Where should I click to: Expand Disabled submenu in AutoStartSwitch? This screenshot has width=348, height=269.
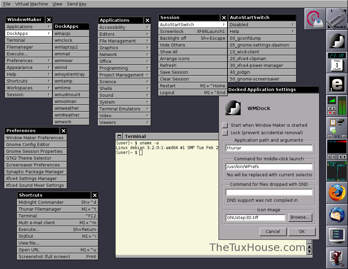click(x=262, y=24)
